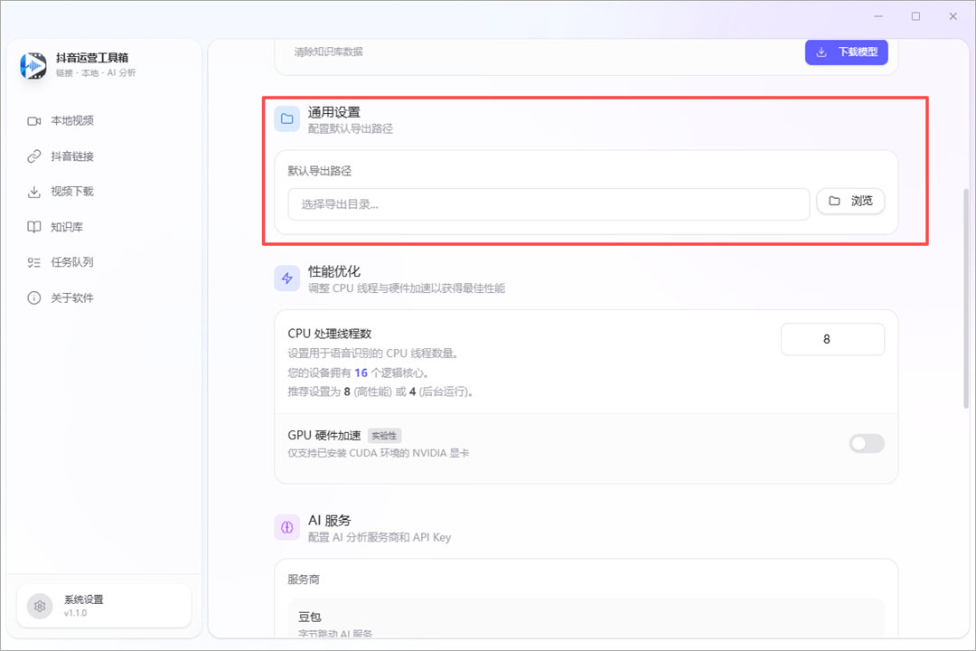Click the gear icon next to 系统设置
The height and width of the screenshot is (651, 976).
(38, 606)
